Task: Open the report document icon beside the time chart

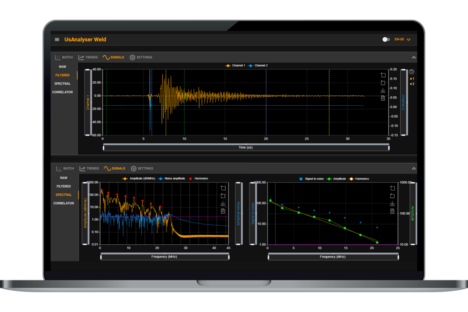Action: coord(382,98)
